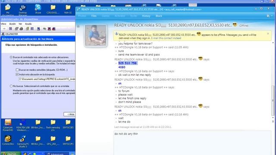
Task: Launch BlackBerry Desktop Manager shortcut
Action: tap(23, 10)
